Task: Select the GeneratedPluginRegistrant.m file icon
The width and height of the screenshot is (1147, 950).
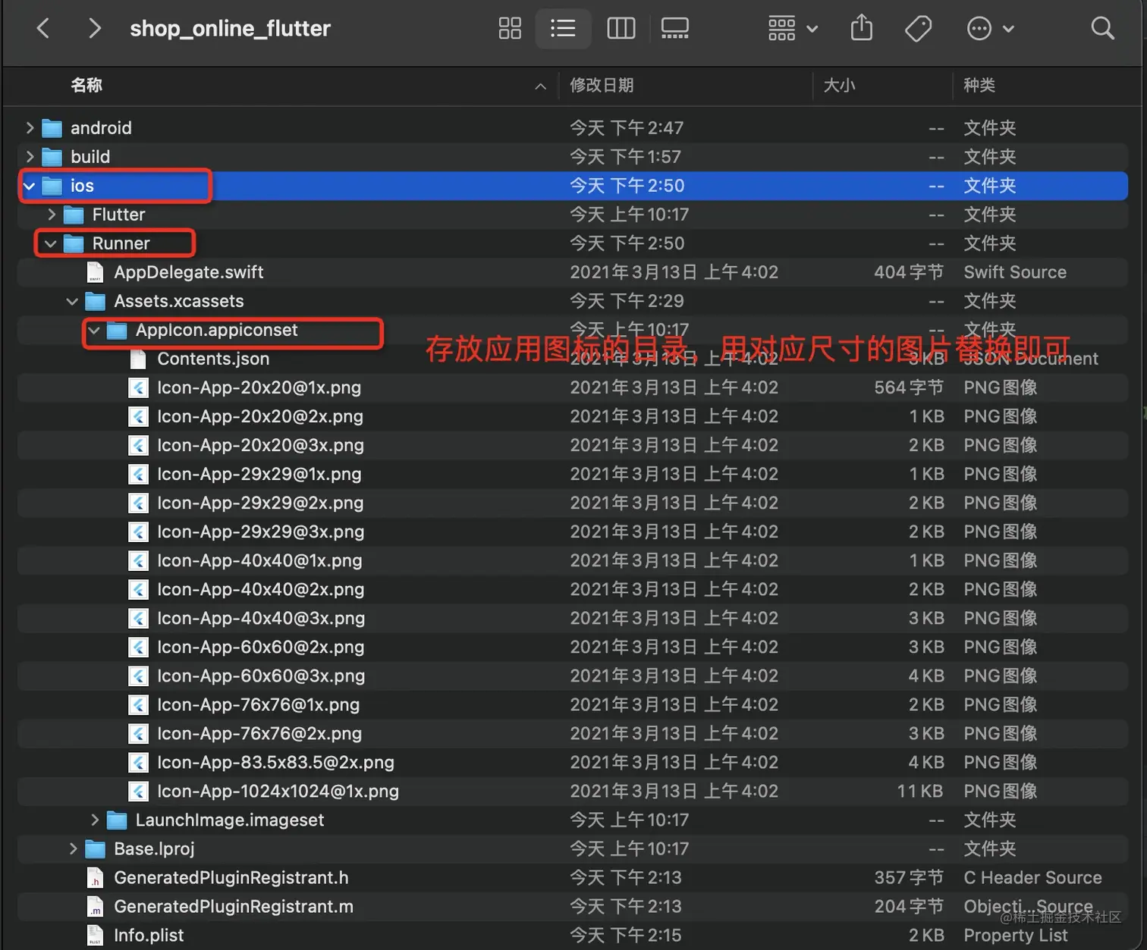Action: click(95, 906)
